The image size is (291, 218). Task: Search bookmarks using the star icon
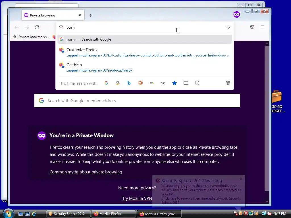pos(174,83)
